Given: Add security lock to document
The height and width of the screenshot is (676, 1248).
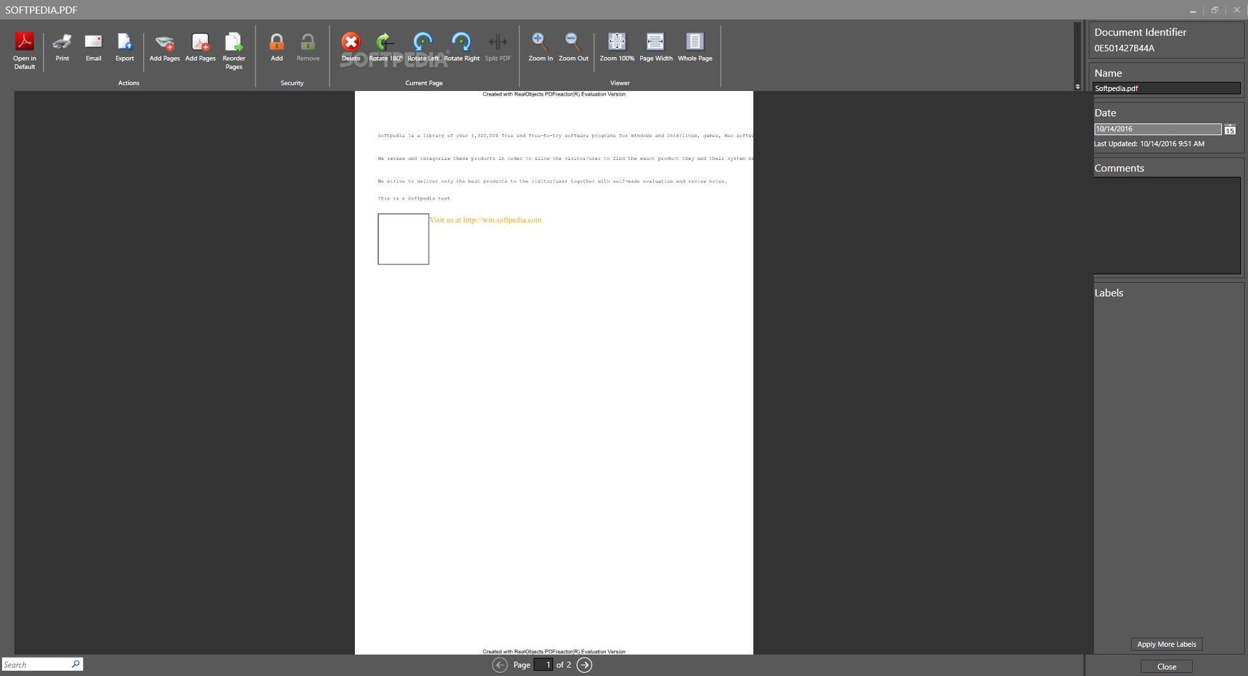Looking at the screenshot, I should pos(277,47).
